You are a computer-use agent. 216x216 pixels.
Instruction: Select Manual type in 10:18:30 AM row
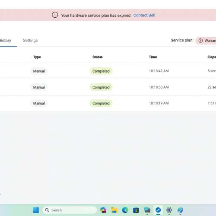click(x=39, y=87)
